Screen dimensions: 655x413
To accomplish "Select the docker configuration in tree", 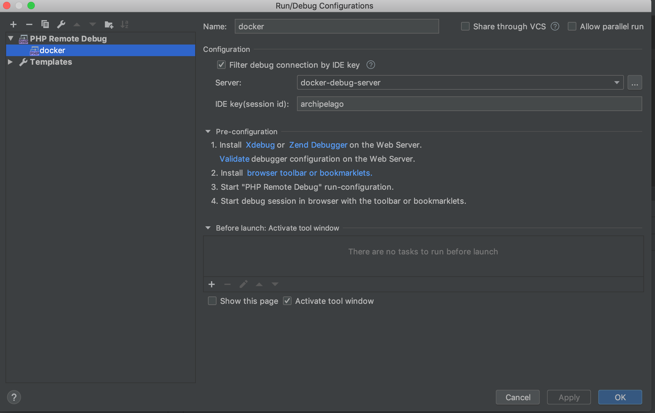I will pyautogui.click(x=52, y=50).
